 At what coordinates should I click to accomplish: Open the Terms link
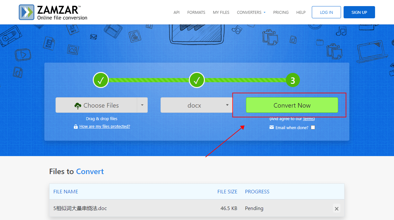[x=308, y=119]
